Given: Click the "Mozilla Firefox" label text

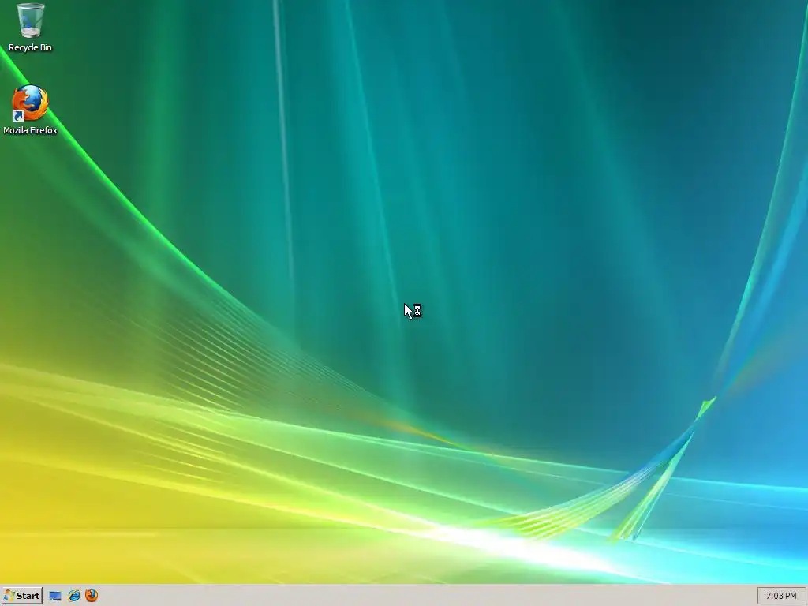Looking at the screenshot, I should (31, 130).
